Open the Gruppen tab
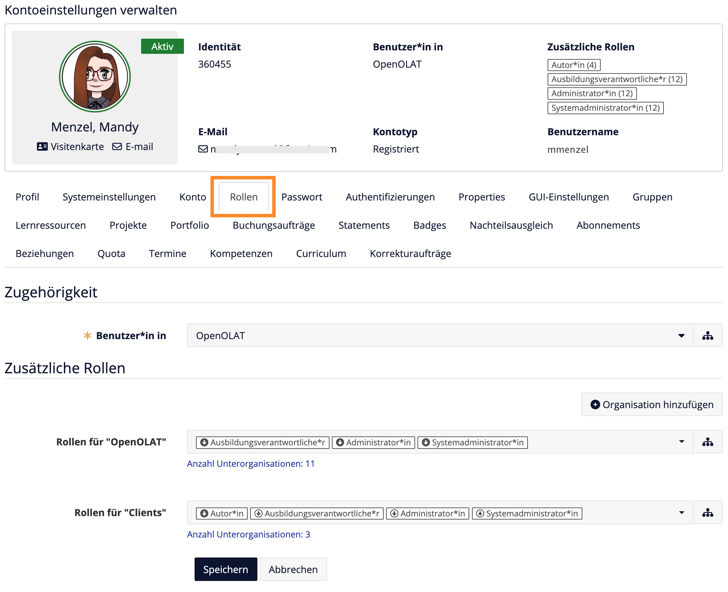 (x=652, y=197)
